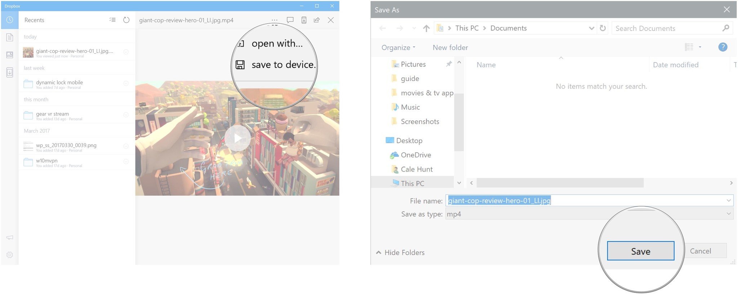Open the gear vr stream folder

coord(76,115)
